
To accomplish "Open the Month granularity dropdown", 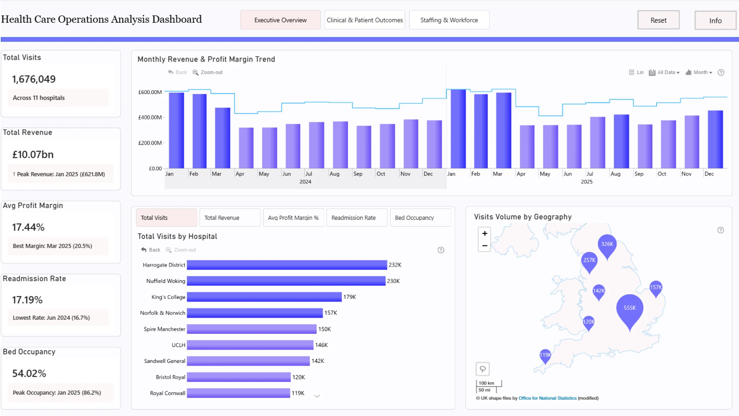I will pyautogui.click(x=699, y=72).
